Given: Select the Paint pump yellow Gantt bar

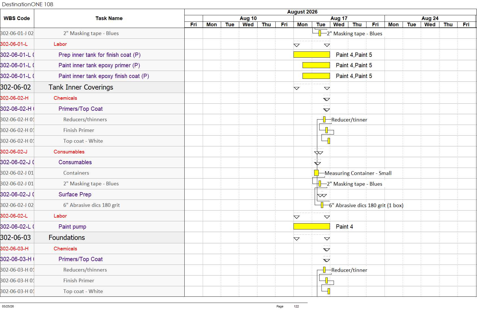Looking at the screenshot, I should tap(312, 226).
